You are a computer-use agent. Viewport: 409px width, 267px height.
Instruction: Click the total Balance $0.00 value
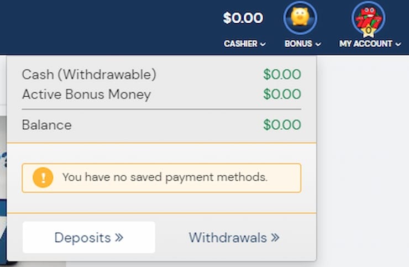pos(282,124)
